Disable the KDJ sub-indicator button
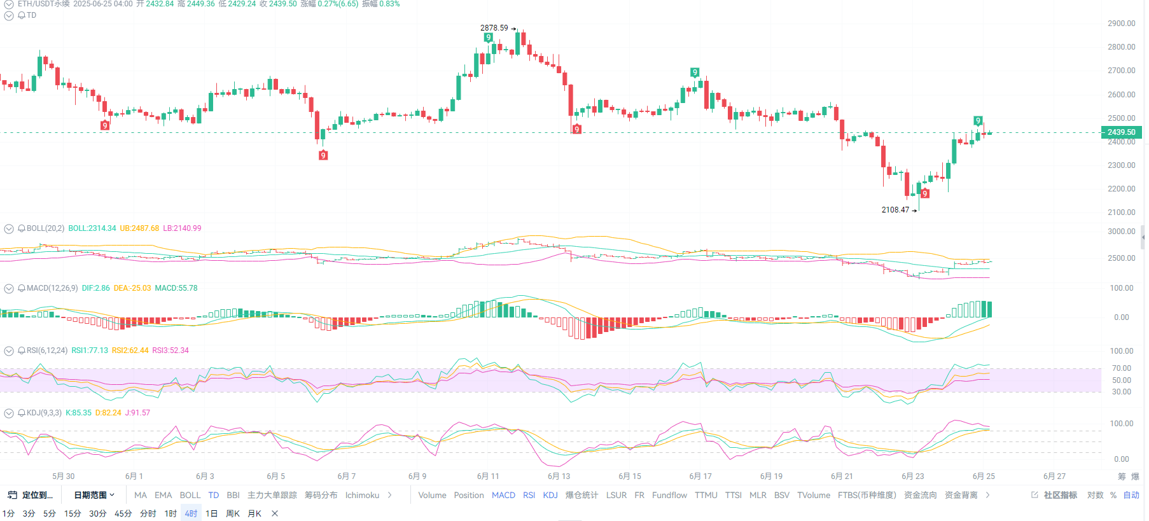The image size is (1149, 521). click(x=550, y=495)
